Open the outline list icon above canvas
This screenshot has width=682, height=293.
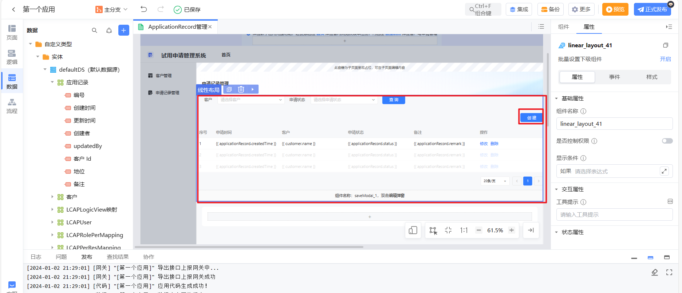click(x=541, y=27)
